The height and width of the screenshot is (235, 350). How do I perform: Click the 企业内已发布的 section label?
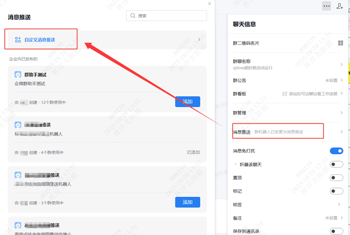[x=23, y=59]
